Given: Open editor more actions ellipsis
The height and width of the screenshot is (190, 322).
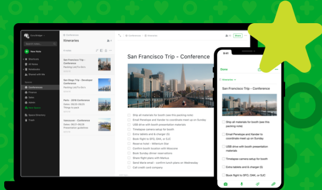Looking at the screenshot, I should (246, 35).
